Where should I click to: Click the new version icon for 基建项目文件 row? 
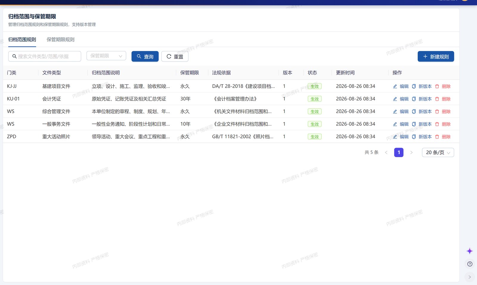[414, 86]
